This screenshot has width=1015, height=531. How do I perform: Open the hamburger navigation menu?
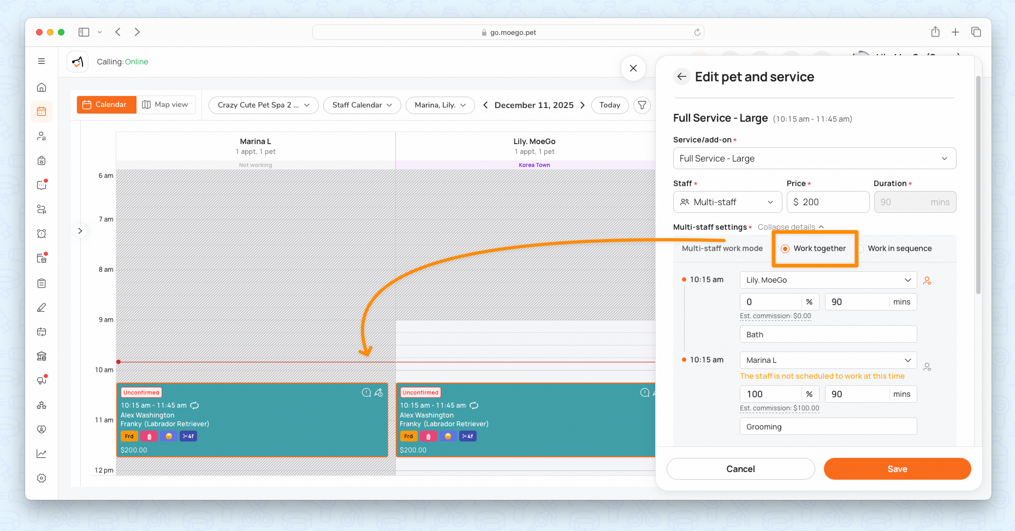[x=41, y=61]
